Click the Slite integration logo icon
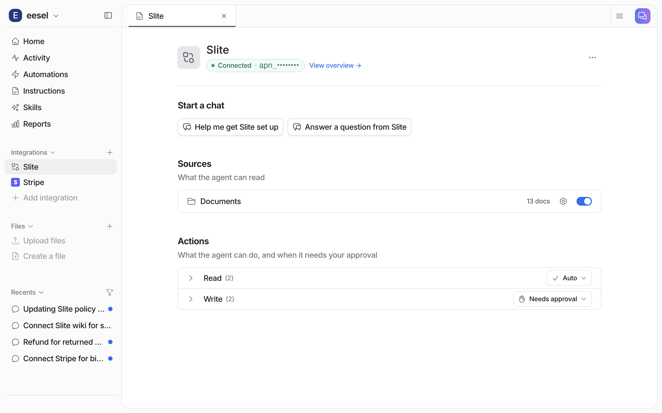The image size is (662, 413). coord(189,58)
